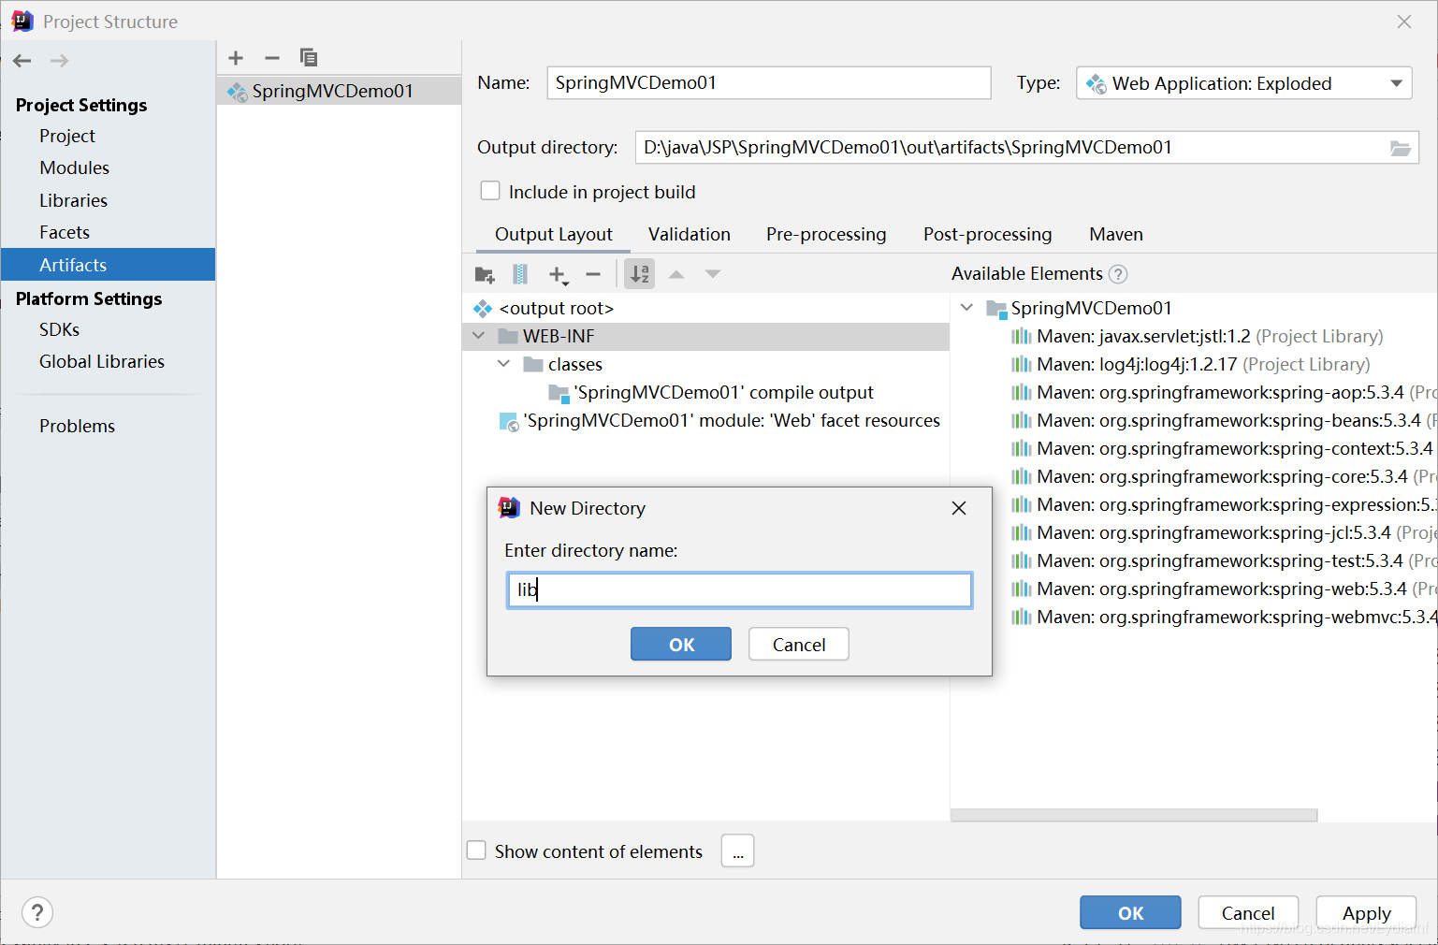This screenshot has height=945, width=1438.
Task: Select spring-test:5.3.4 library entry
Action: [1224, 561]
